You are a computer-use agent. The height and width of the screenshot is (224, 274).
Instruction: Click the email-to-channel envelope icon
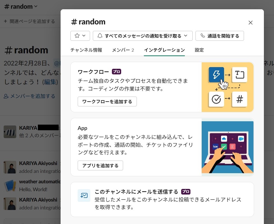[84, 195]
